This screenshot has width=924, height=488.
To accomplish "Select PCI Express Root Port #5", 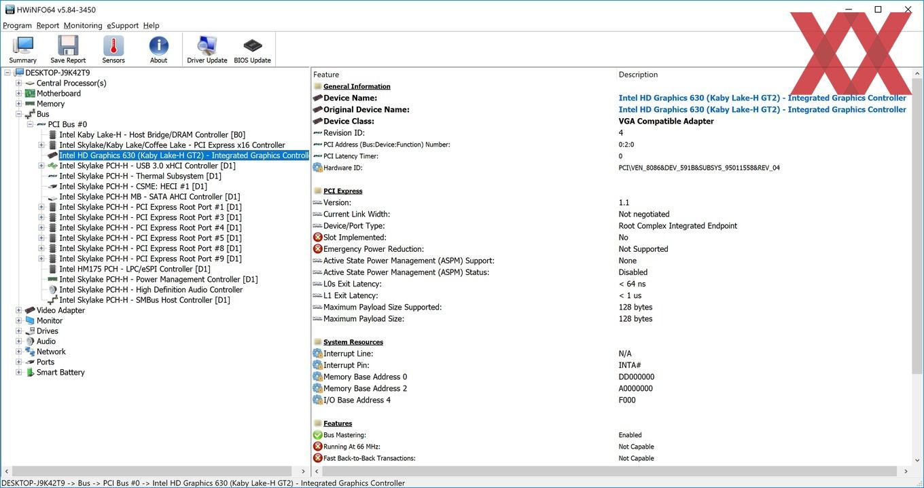I will 150,238.
